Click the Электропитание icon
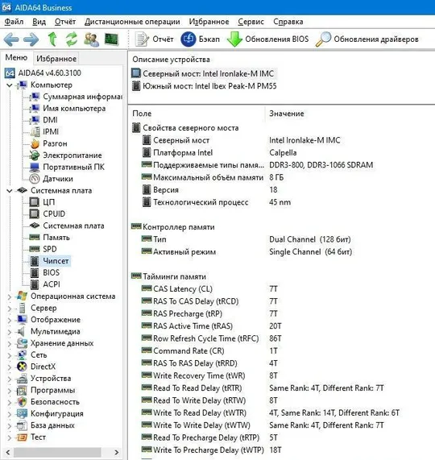Image resolution: width=435 pixels, height=460 pixels. (35, 155)
